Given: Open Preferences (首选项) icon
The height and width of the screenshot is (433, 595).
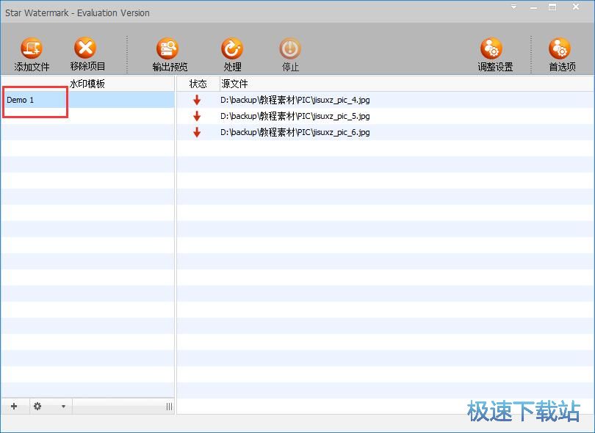Looking at the screenshot, I should point(560,50).
